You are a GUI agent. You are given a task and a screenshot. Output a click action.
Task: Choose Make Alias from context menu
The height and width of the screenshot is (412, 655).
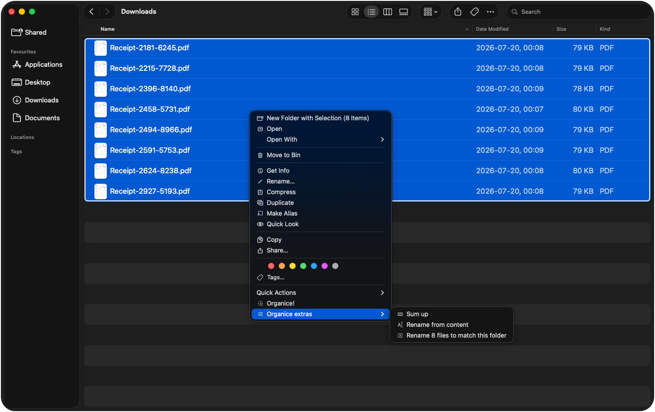click(321, 213)
